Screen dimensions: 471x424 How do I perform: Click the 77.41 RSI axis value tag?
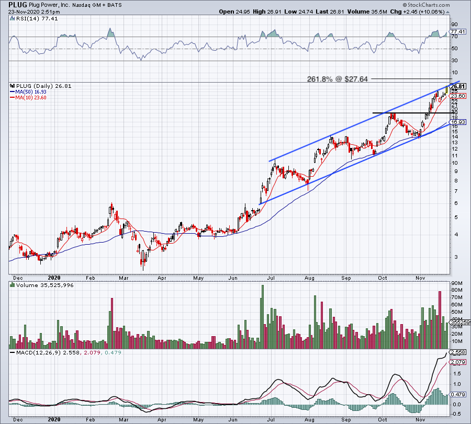coord(458,31)
